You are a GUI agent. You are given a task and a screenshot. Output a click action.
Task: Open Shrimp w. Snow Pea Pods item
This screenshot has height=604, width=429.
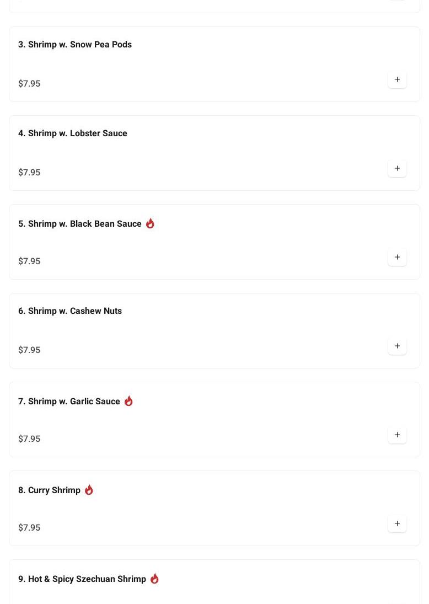75,45
